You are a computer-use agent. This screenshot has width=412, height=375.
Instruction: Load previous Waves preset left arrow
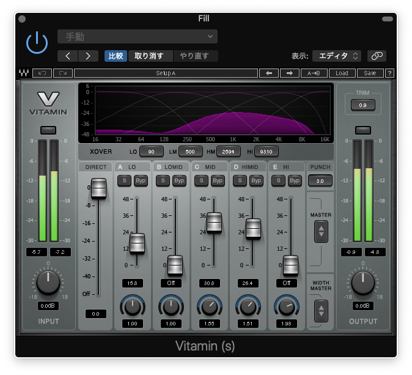[269, 73]
